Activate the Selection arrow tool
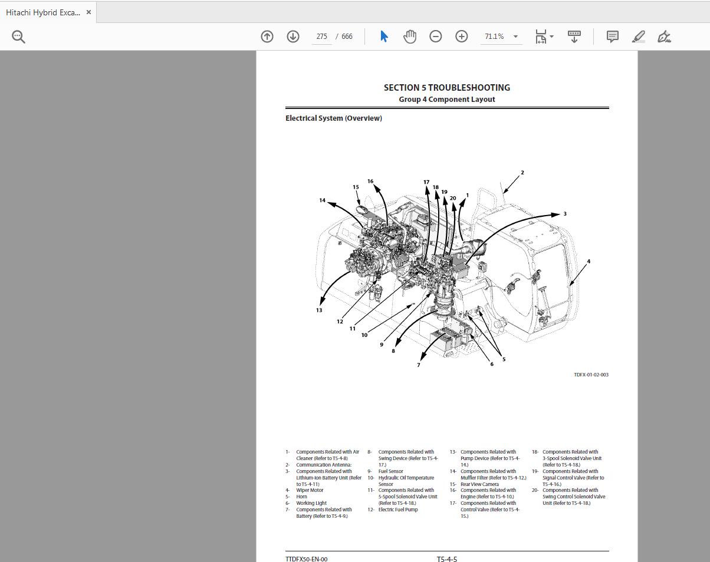This screenshot has height=562, width=710. pyautogui.click(x=383, y=36)
